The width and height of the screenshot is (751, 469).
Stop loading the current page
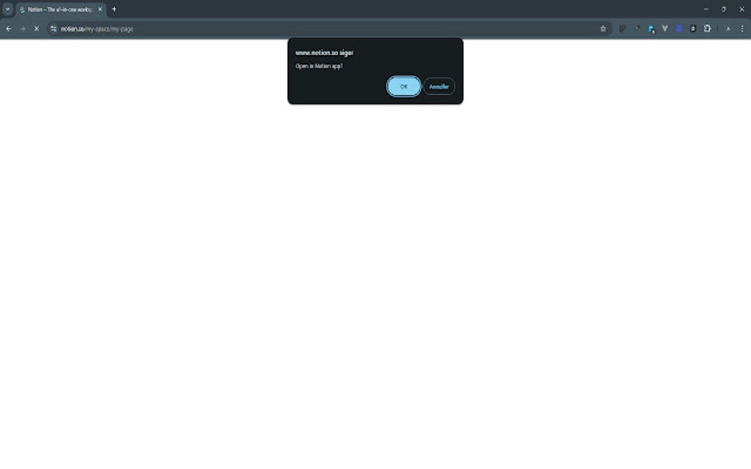tap(35, 29)
